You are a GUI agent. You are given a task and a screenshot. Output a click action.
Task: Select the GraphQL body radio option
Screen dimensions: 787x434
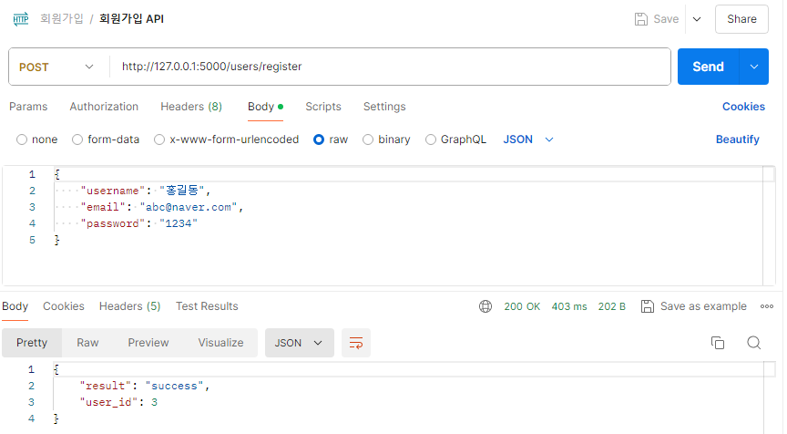[x=431, y=139]
